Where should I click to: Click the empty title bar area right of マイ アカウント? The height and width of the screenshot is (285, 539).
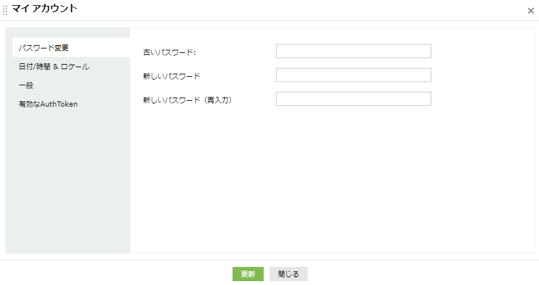click(292, 10)
